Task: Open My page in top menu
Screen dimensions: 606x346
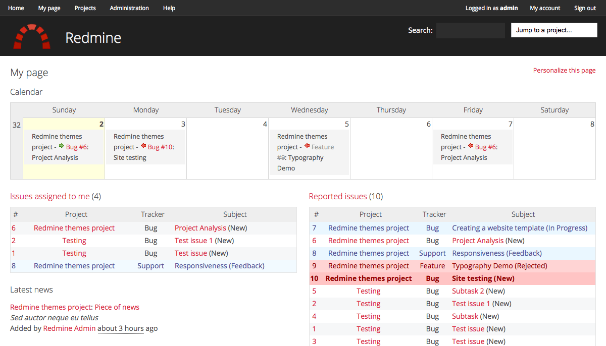Action: click(x=49, y=8)
